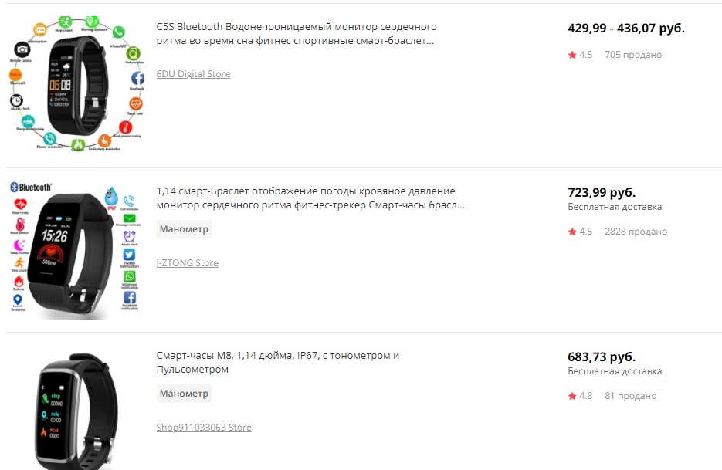Click the 705 продано sold count

click(x=633, y=55)
